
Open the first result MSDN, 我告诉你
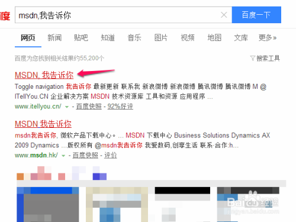[x=44, y=75]
